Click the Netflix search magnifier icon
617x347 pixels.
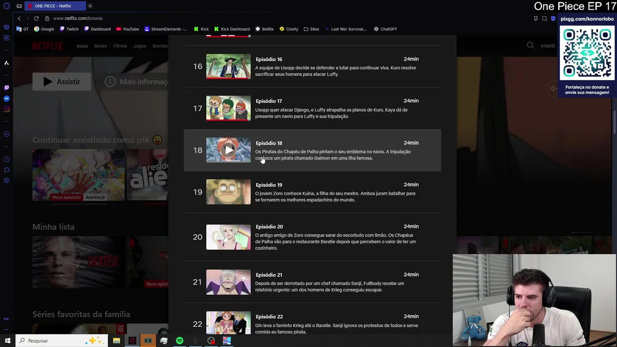[530, 45]
